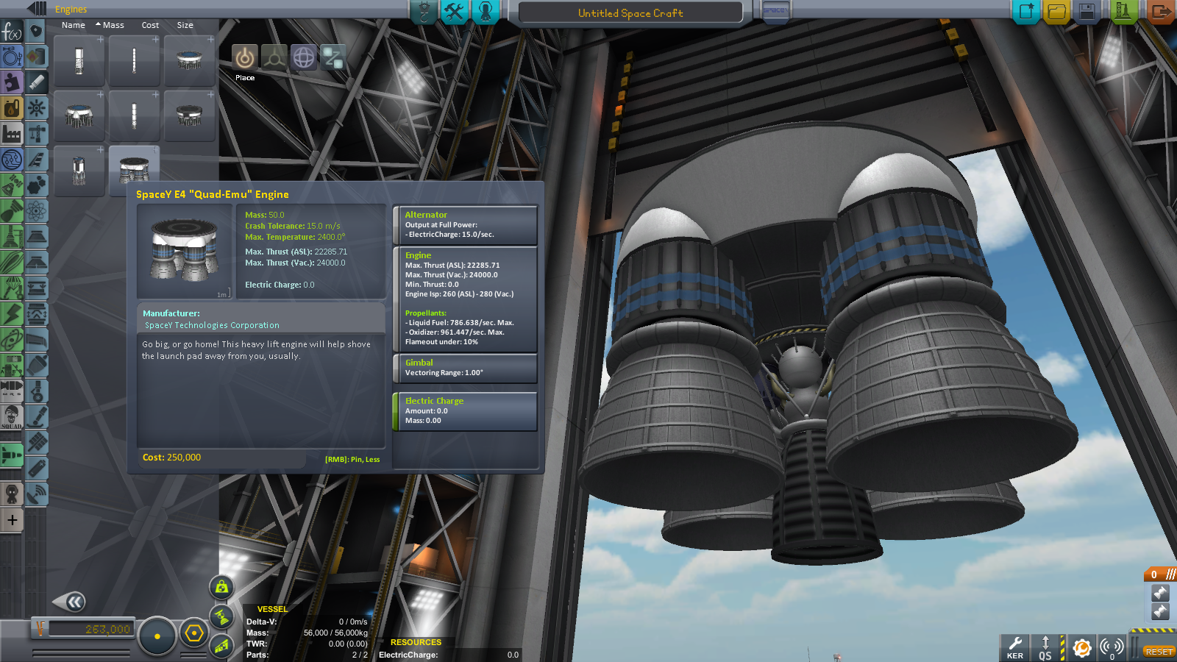The width and height of the screenshot is (1177, 662).
Task: Flip Mass sort direction arrow
Action: click(98, 24)
